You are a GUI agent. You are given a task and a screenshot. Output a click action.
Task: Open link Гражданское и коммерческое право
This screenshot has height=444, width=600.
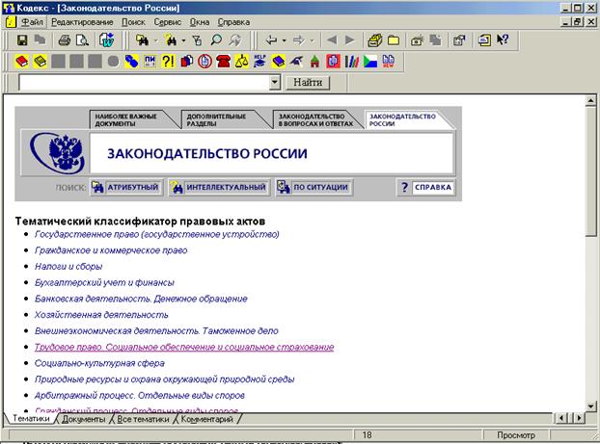111,250
